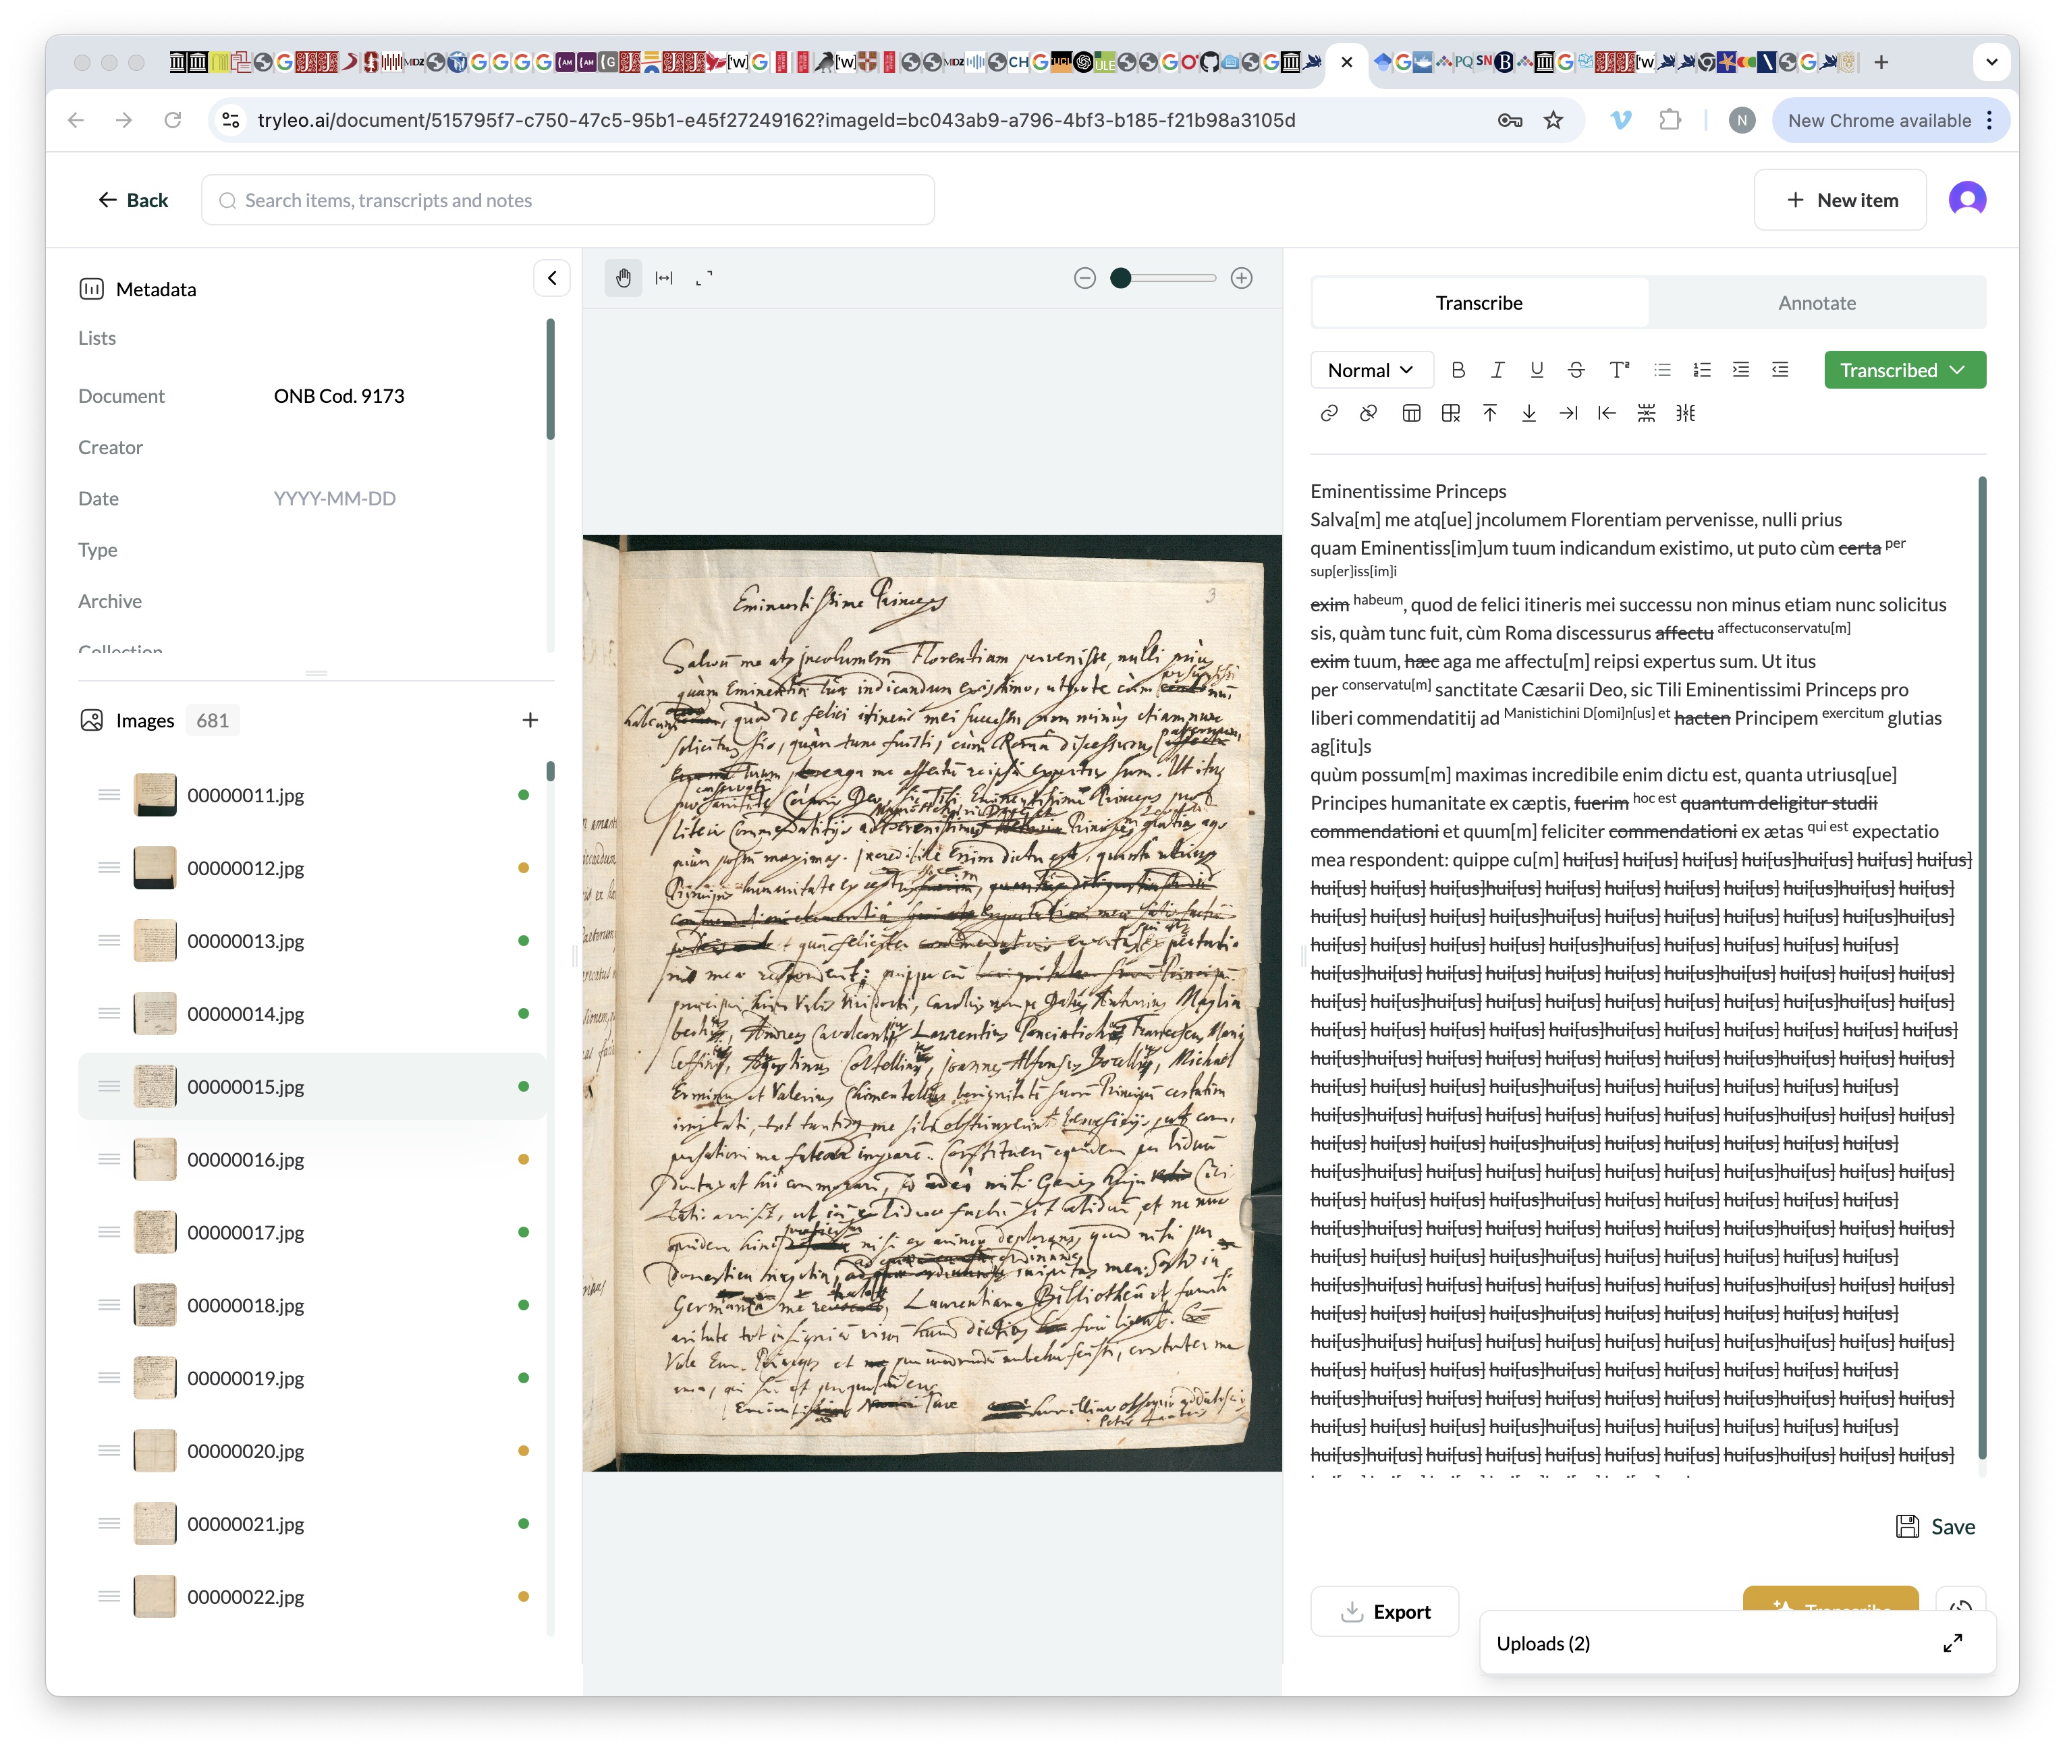Add new image with plus icon

click(530, 721)
